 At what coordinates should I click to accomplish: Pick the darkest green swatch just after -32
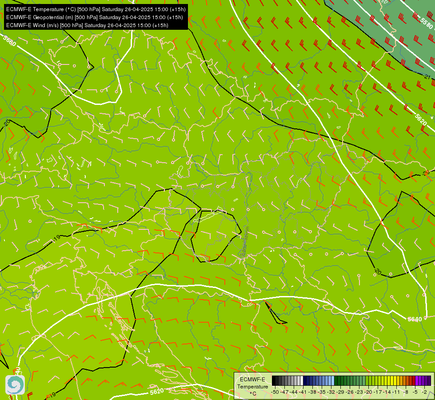tap(336, 380)
